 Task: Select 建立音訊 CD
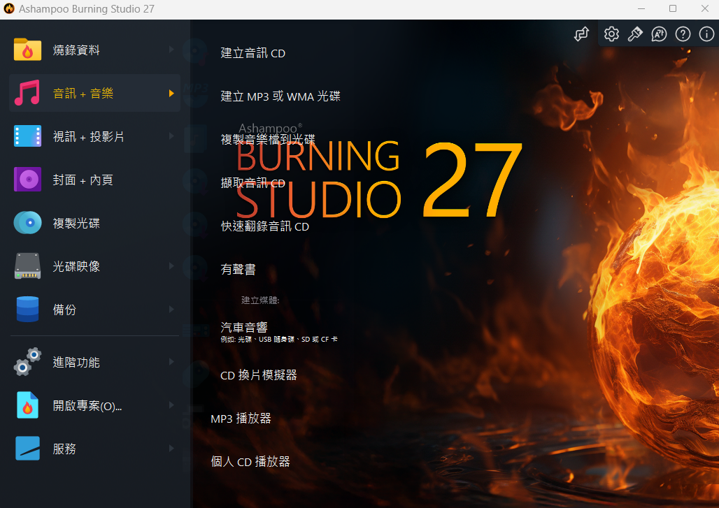(x=252, y=53)
